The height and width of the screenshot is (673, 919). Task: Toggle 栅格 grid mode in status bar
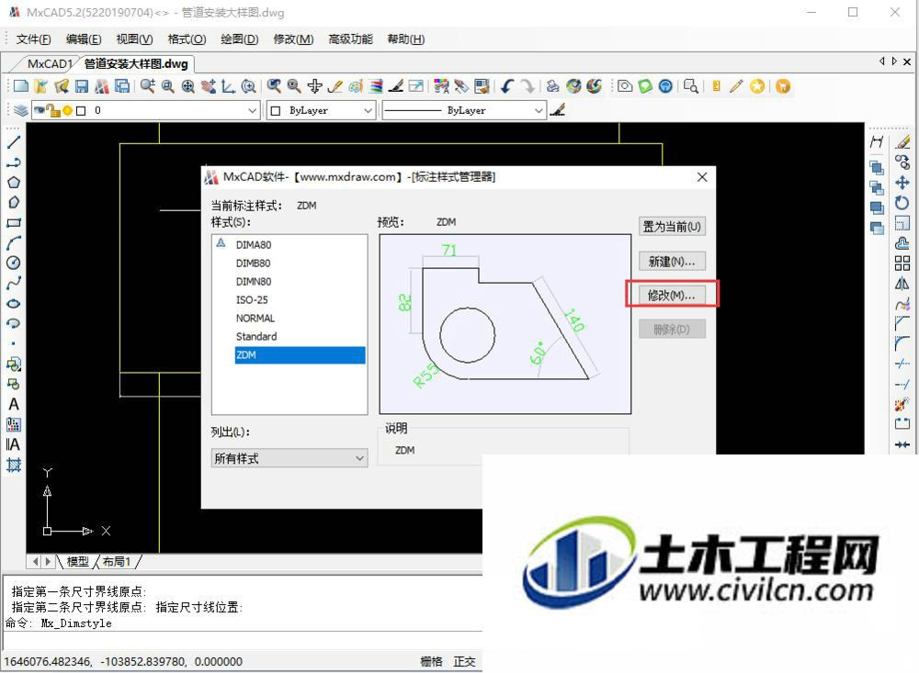click(x=431, y=661)
